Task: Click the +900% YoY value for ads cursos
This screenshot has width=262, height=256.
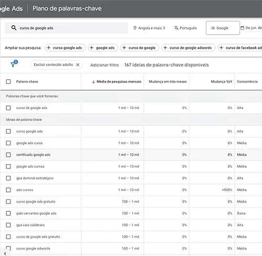Action: pyautogui.click(x=227, y=190)
